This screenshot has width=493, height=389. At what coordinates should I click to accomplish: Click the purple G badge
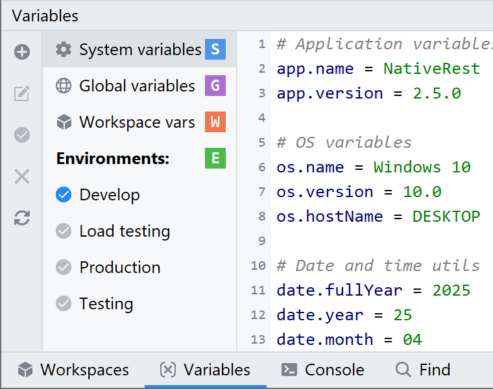(x=215, y=86)
